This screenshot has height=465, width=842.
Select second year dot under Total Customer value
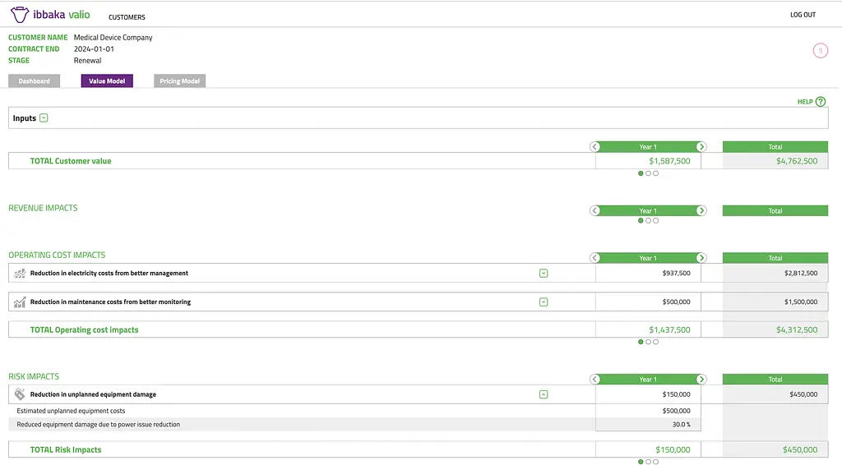pos(648,173)
